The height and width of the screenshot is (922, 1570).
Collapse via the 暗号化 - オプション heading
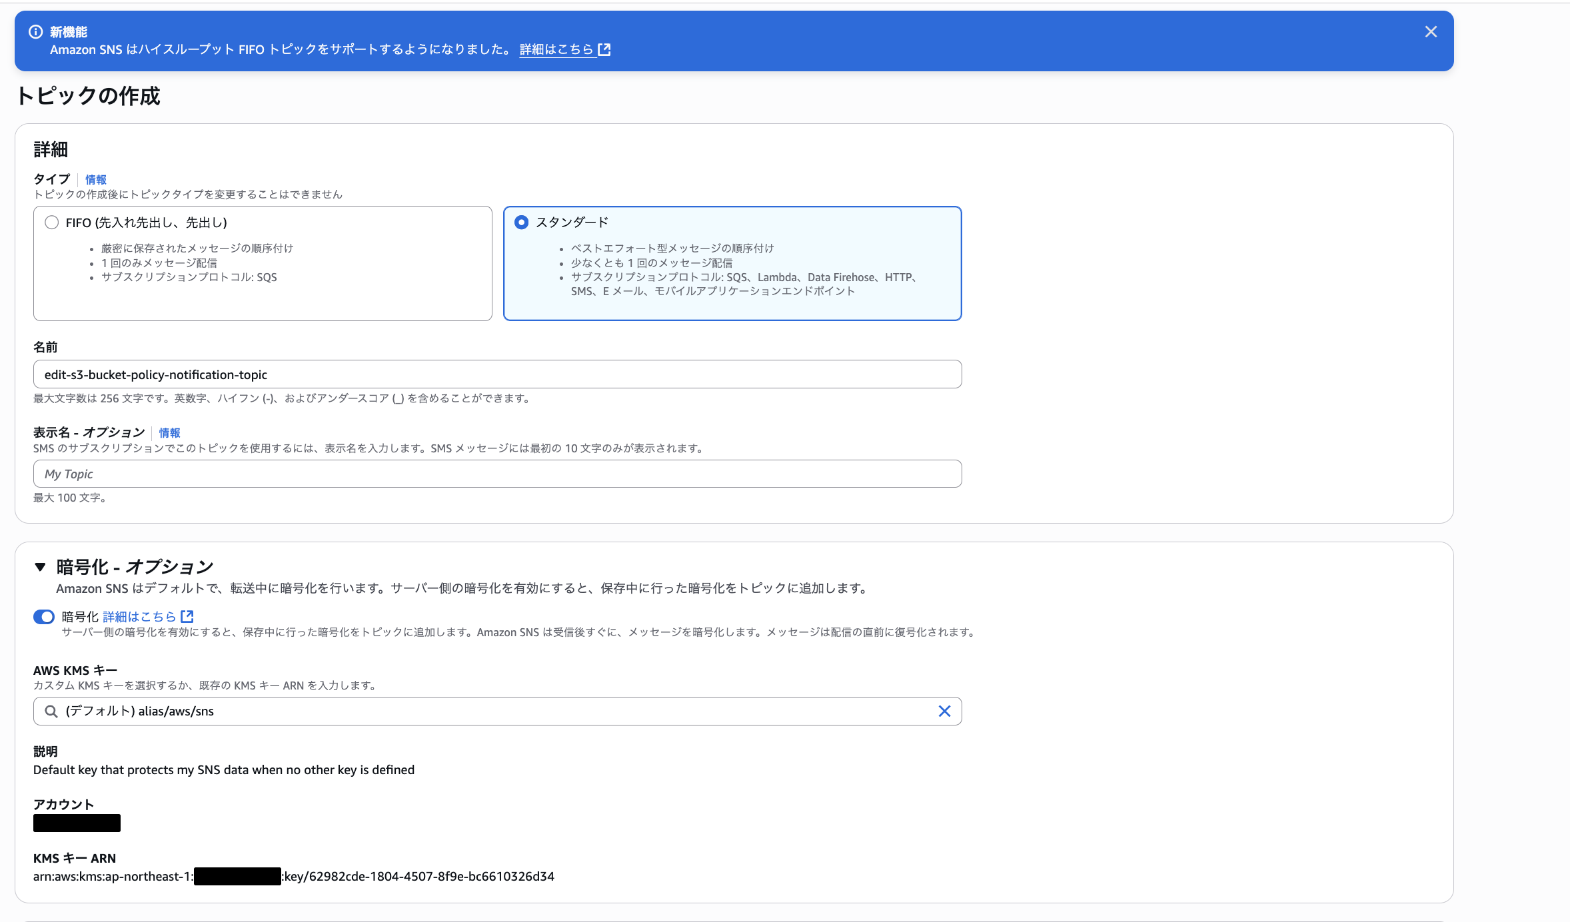click(x=135, y=567)
